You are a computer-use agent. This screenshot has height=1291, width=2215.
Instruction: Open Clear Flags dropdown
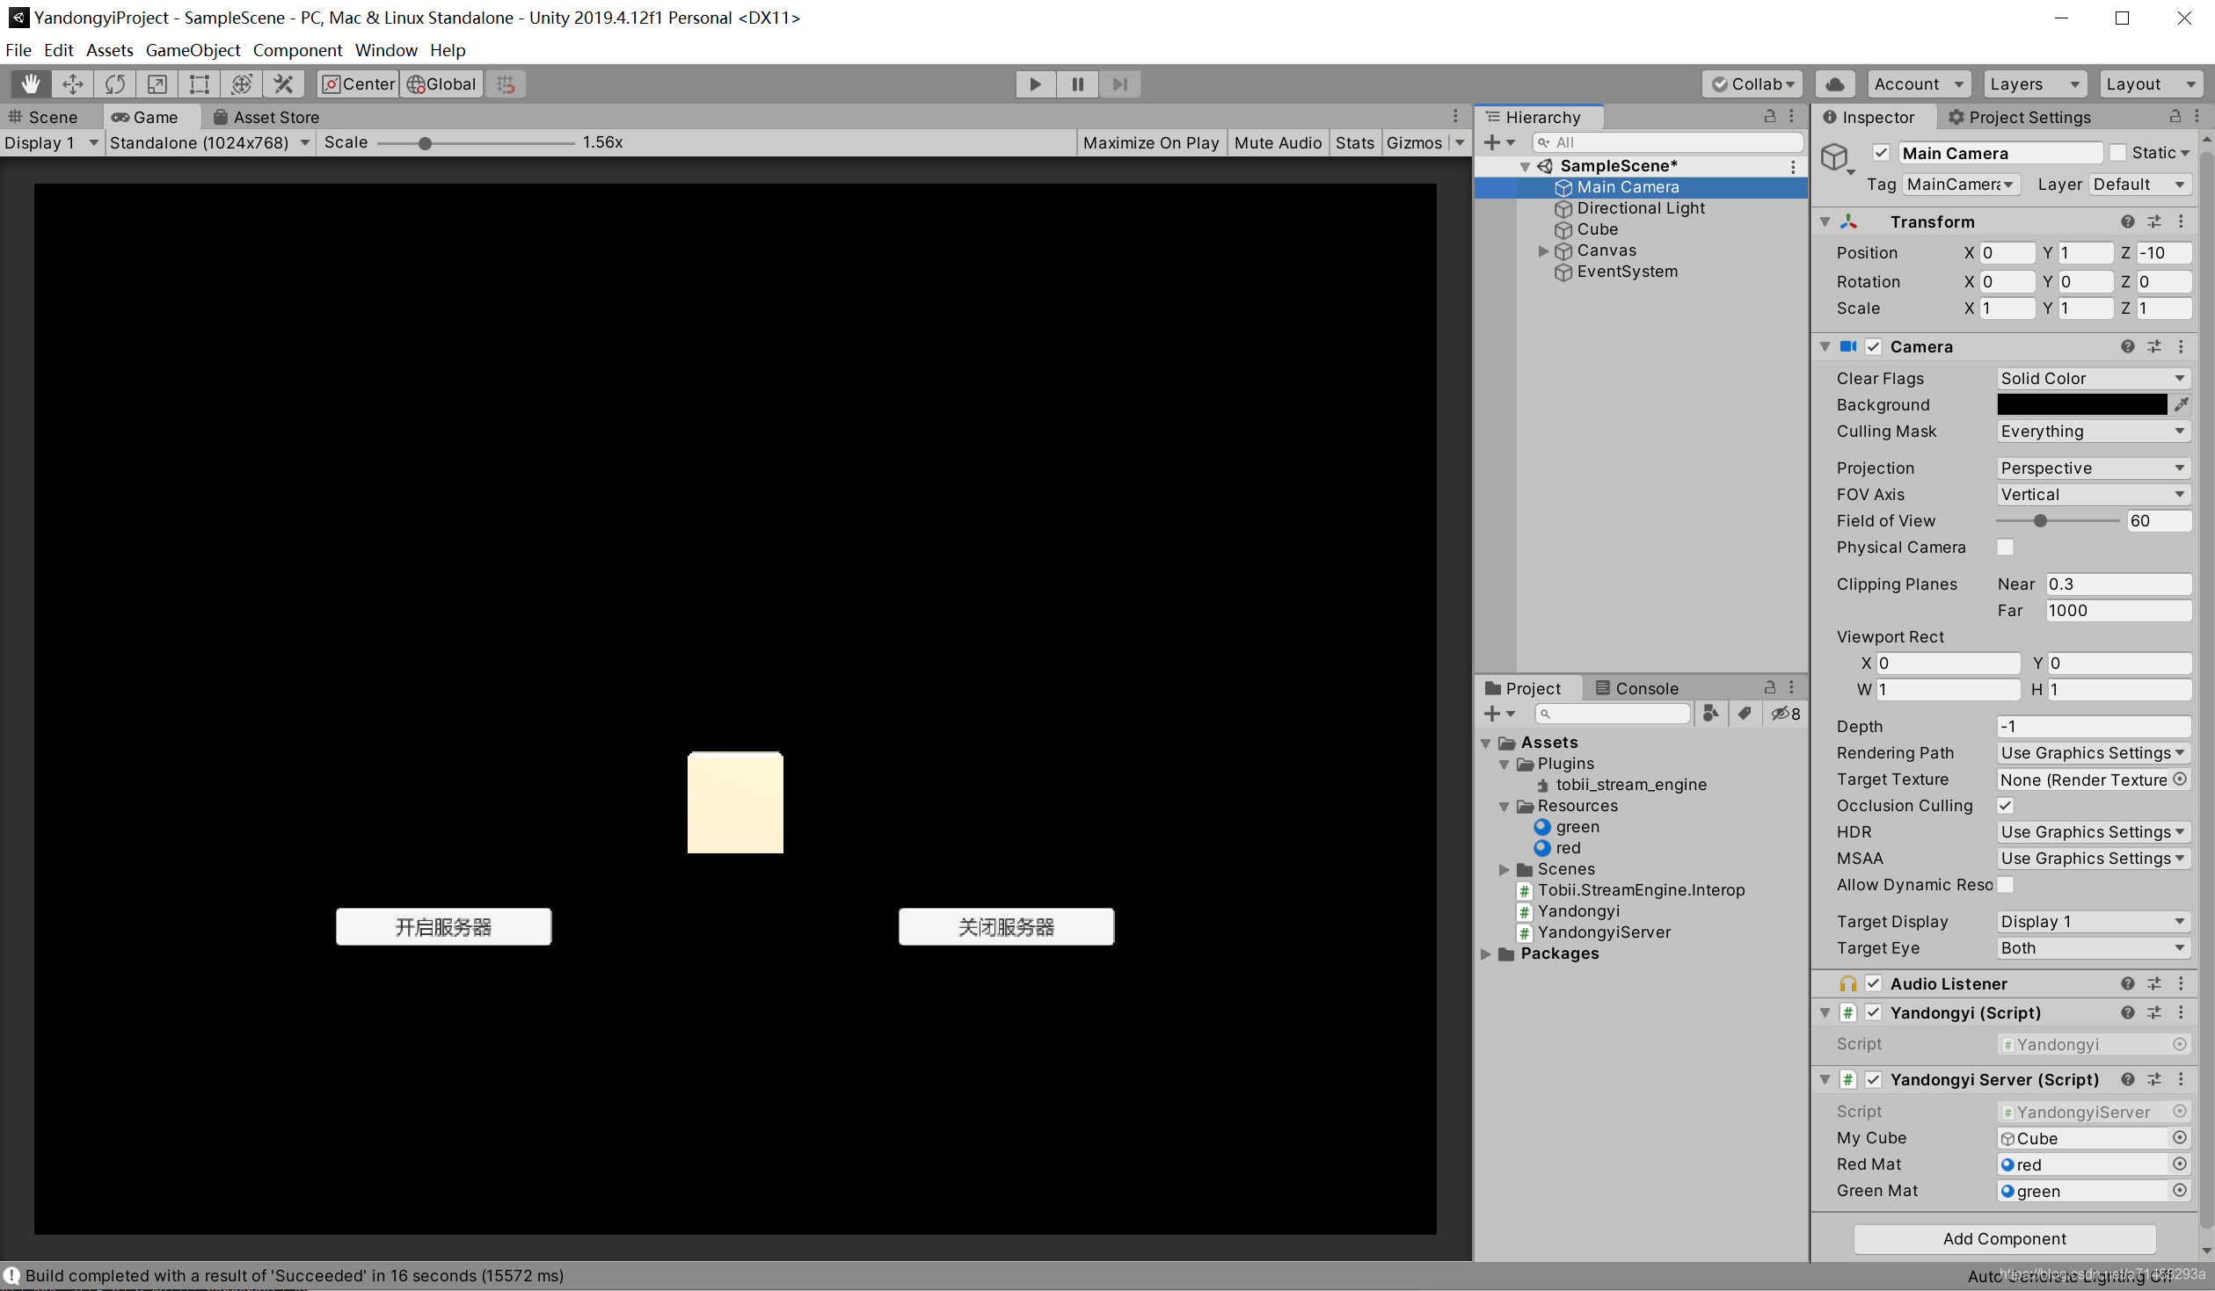pyautogui.click(x=2092, y=379)
